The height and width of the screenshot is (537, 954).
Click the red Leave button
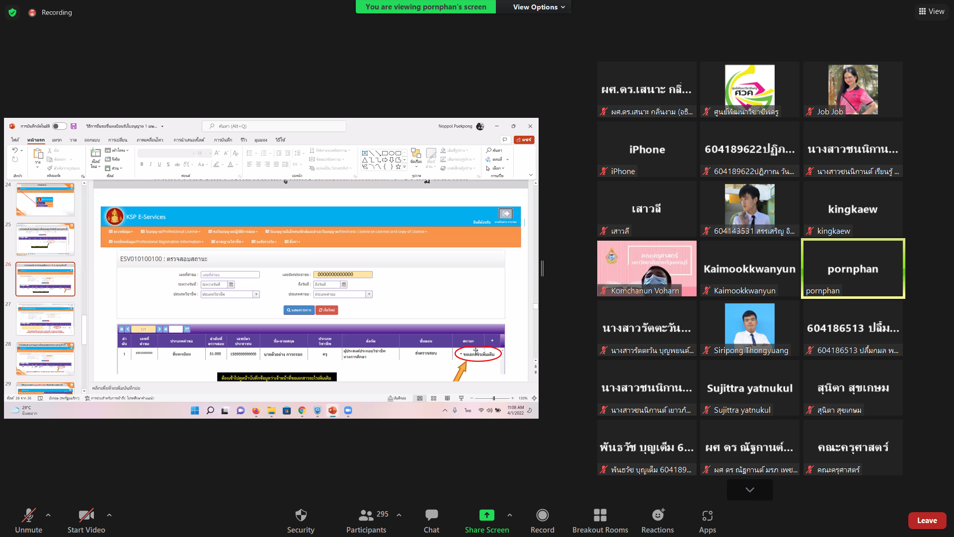point(927,521)
